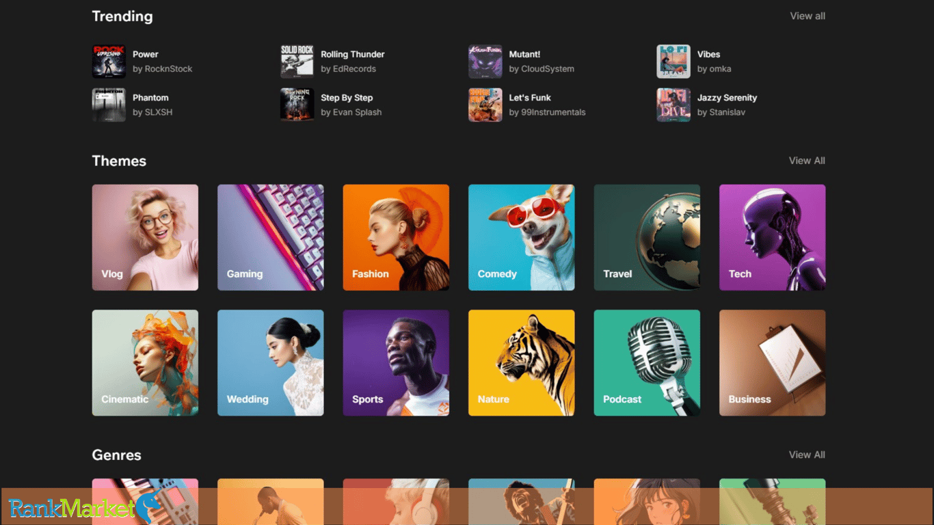Open the Nature theme card

(522, 363)
